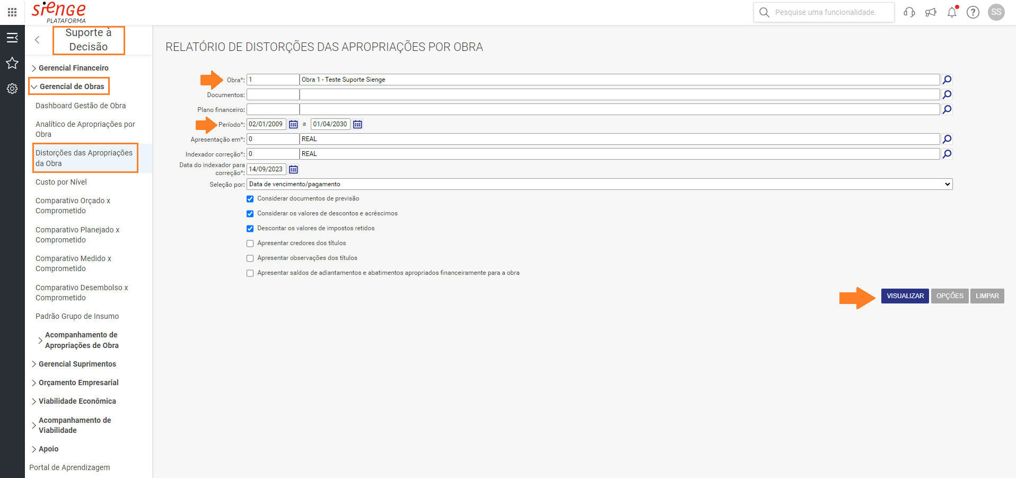The height and width of the screenshot is (478, 1016).
Task: Open the favorites star icon
Action: (12, 63)
